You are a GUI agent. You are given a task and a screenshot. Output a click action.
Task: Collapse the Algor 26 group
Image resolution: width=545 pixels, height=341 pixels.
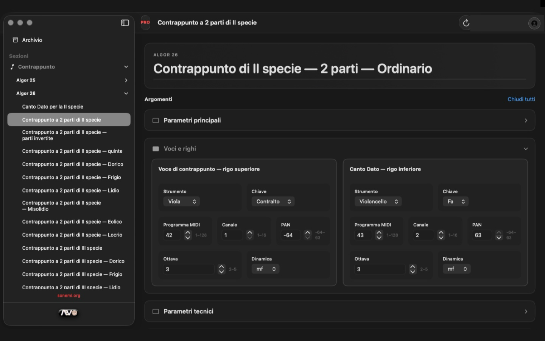click(126, 94)
